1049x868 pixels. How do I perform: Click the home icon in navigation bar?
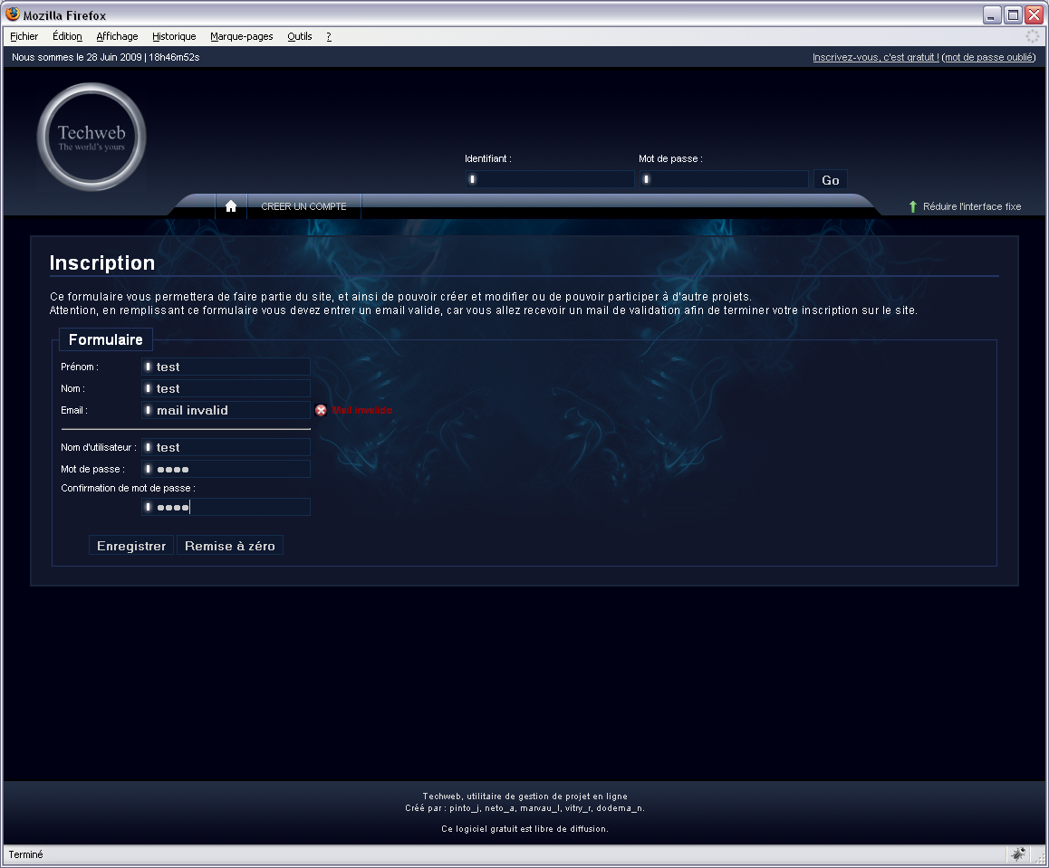(x=231, y=206)
